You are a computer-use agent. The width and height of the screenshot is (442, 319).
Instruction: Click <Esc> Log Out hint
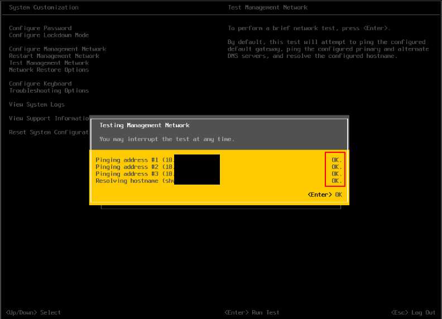tap(413, 312)
